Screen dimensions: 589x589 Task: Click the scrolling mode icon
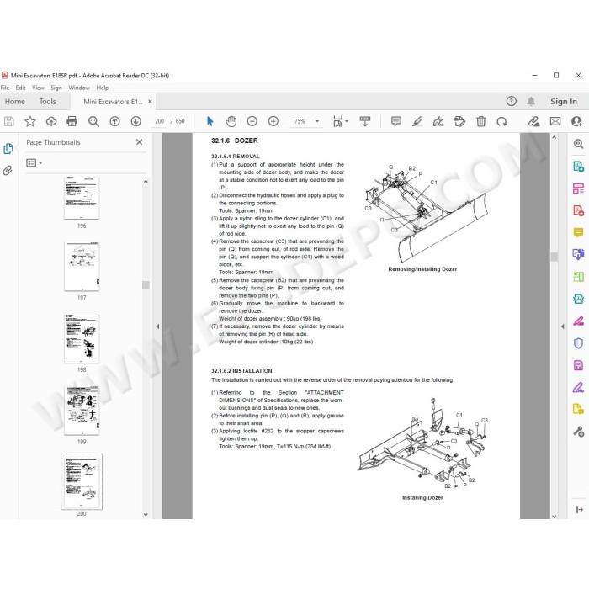click(x=364, y=121)
